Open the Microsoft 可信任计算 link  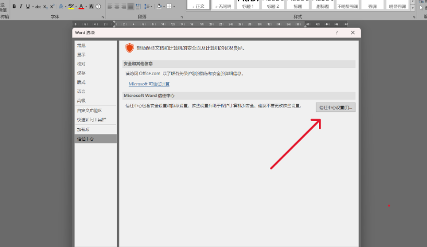149,84
